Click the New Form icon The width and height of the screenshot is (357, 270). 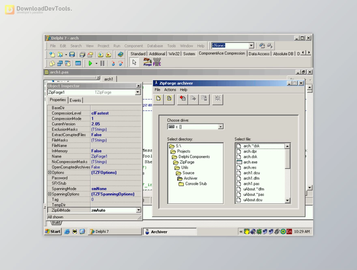(78, 63)
